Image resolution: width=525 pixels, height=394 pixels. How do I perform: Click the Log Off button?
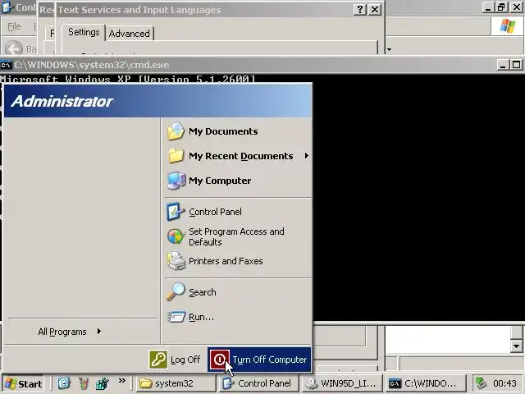[x=175, y=360]
